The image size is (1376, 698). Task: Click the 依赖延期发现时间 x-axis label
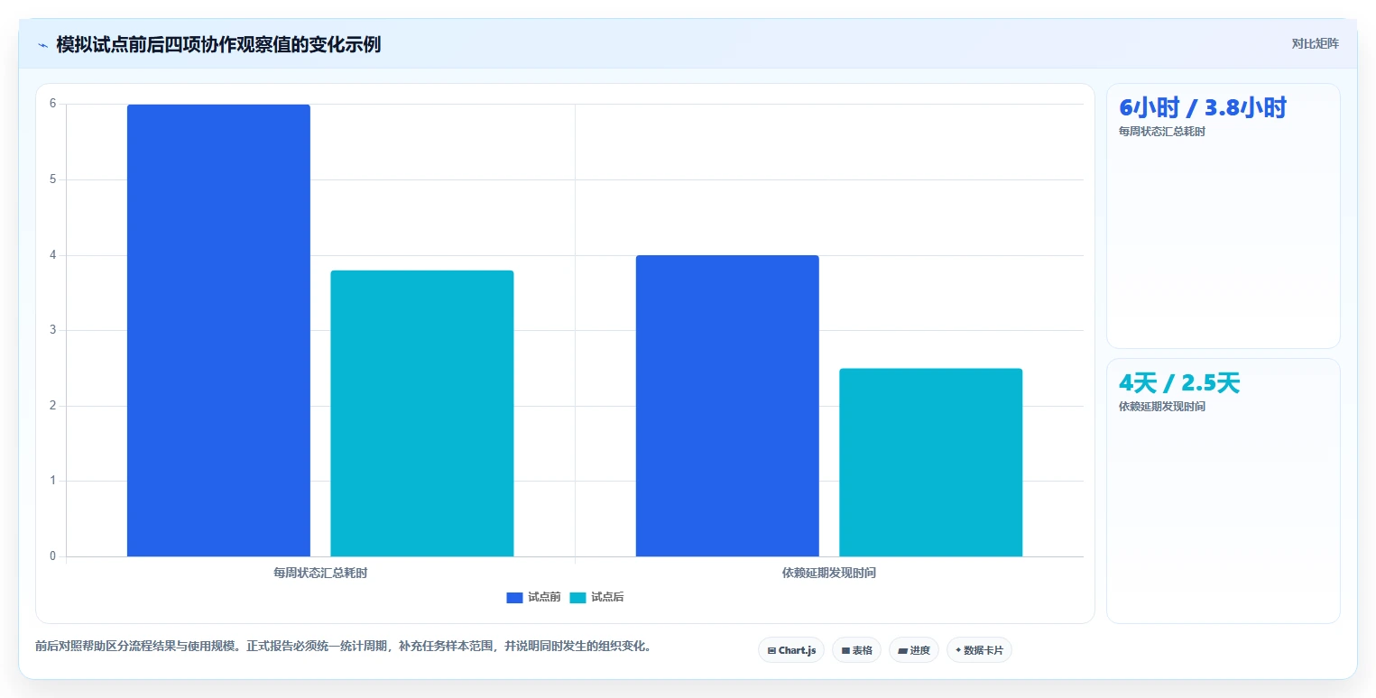pyautogui.click(x=829, y=573)
